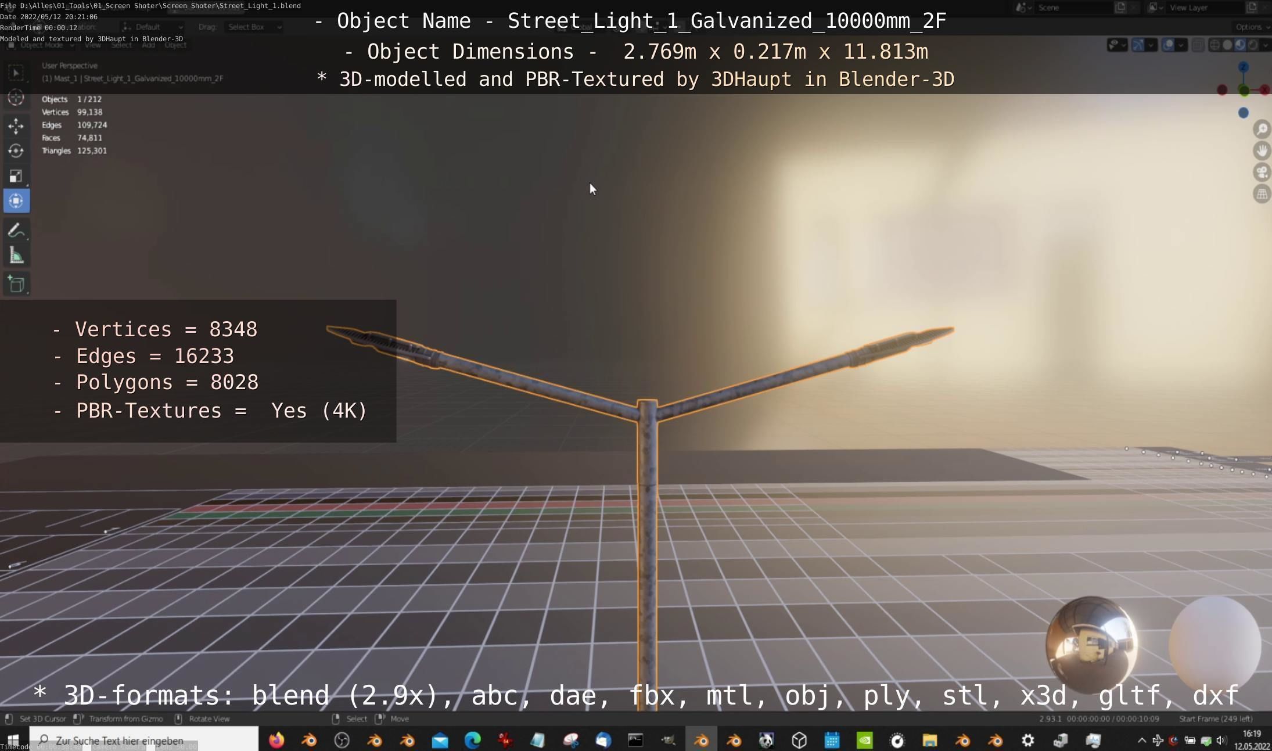This screenshot has width=1272, height=751.
Task: Switch perspective/orthographic grid gizmo
Action: pyautogui.click(x=1262, y=194)
